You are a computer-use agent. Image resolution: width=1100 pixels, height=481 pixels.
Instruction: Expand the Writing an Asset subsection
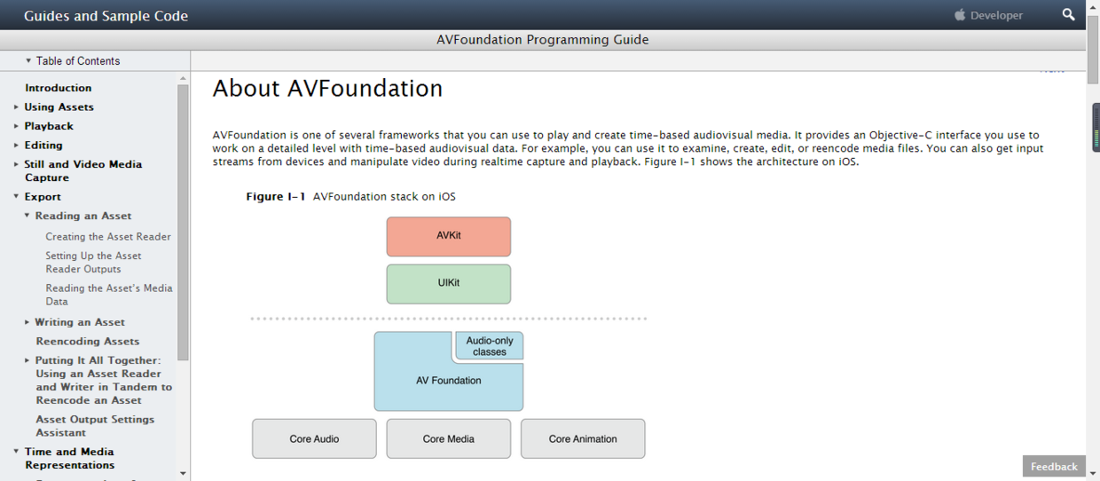pyautogui.click(x=27, y=322)
